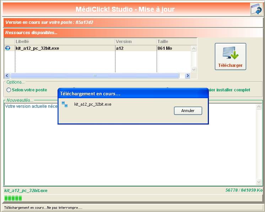Click the resources table scroll-down arrow
This screenshot has width=265, height=212.
(x=194, y=69)
